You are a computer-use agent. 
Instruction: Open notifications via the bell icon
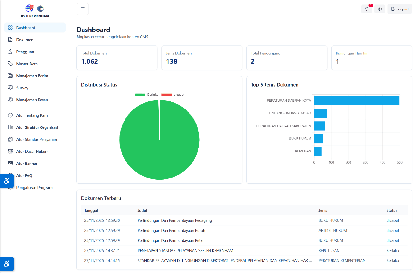(367, 9)
